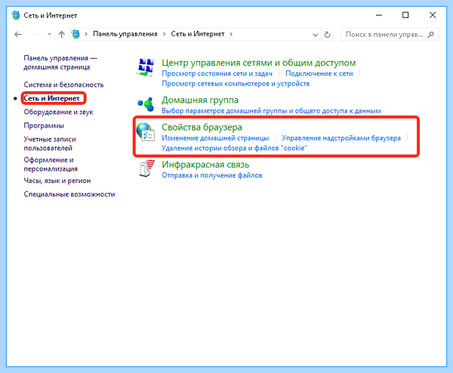Click the address bar control panel icon

click(x=75, y=34)
